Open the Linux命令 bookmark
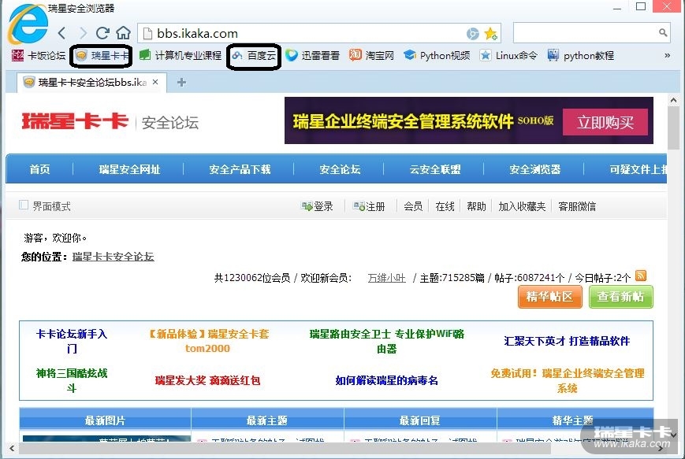 click(508, 55)
